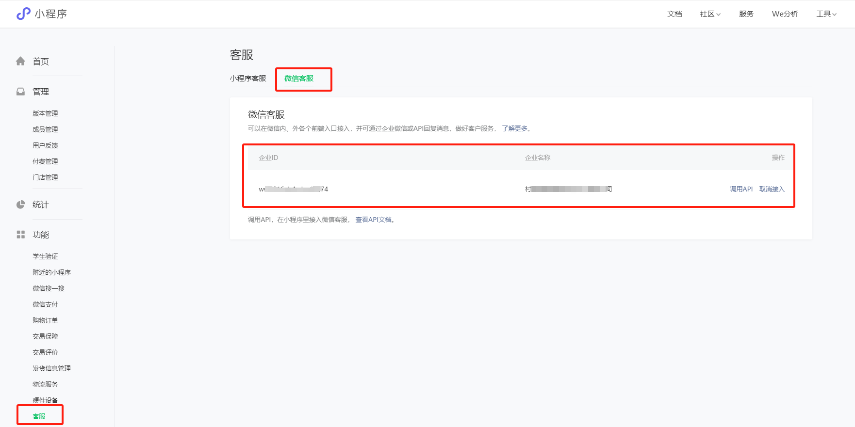
Task: Open 交易评价 in the sidebar
Action: (45, 352)
